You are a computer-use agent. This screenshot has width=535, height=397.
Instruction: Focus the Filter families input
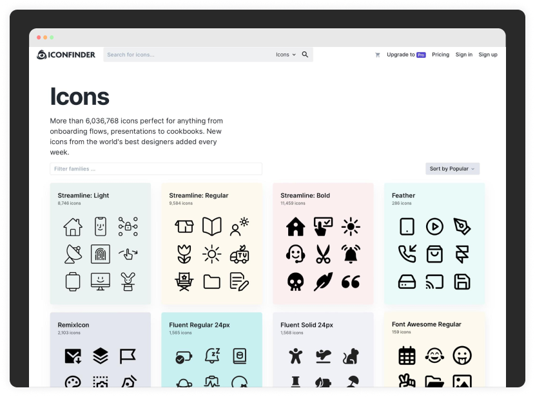point(156,169)
